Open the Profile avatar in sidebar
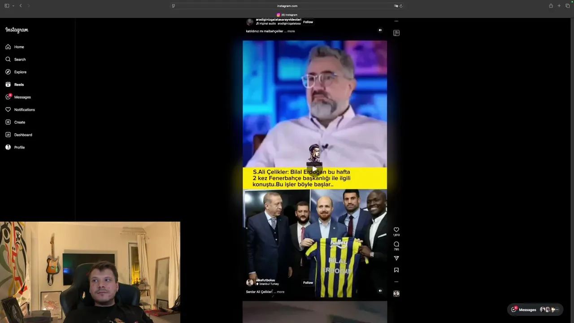574x323 pixels. coord(8,147)
